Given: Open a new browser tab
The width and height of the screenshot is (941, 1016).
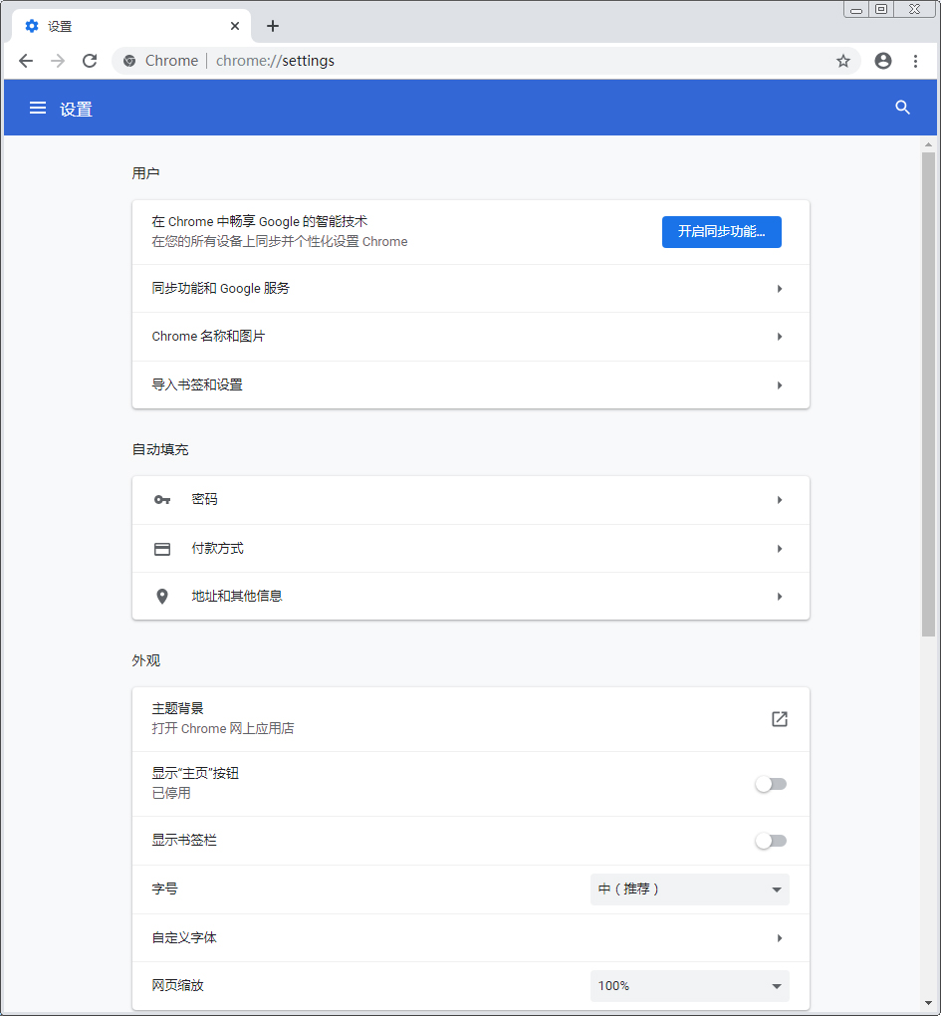Looking at the screenshot, I should (x=272, y=26).
